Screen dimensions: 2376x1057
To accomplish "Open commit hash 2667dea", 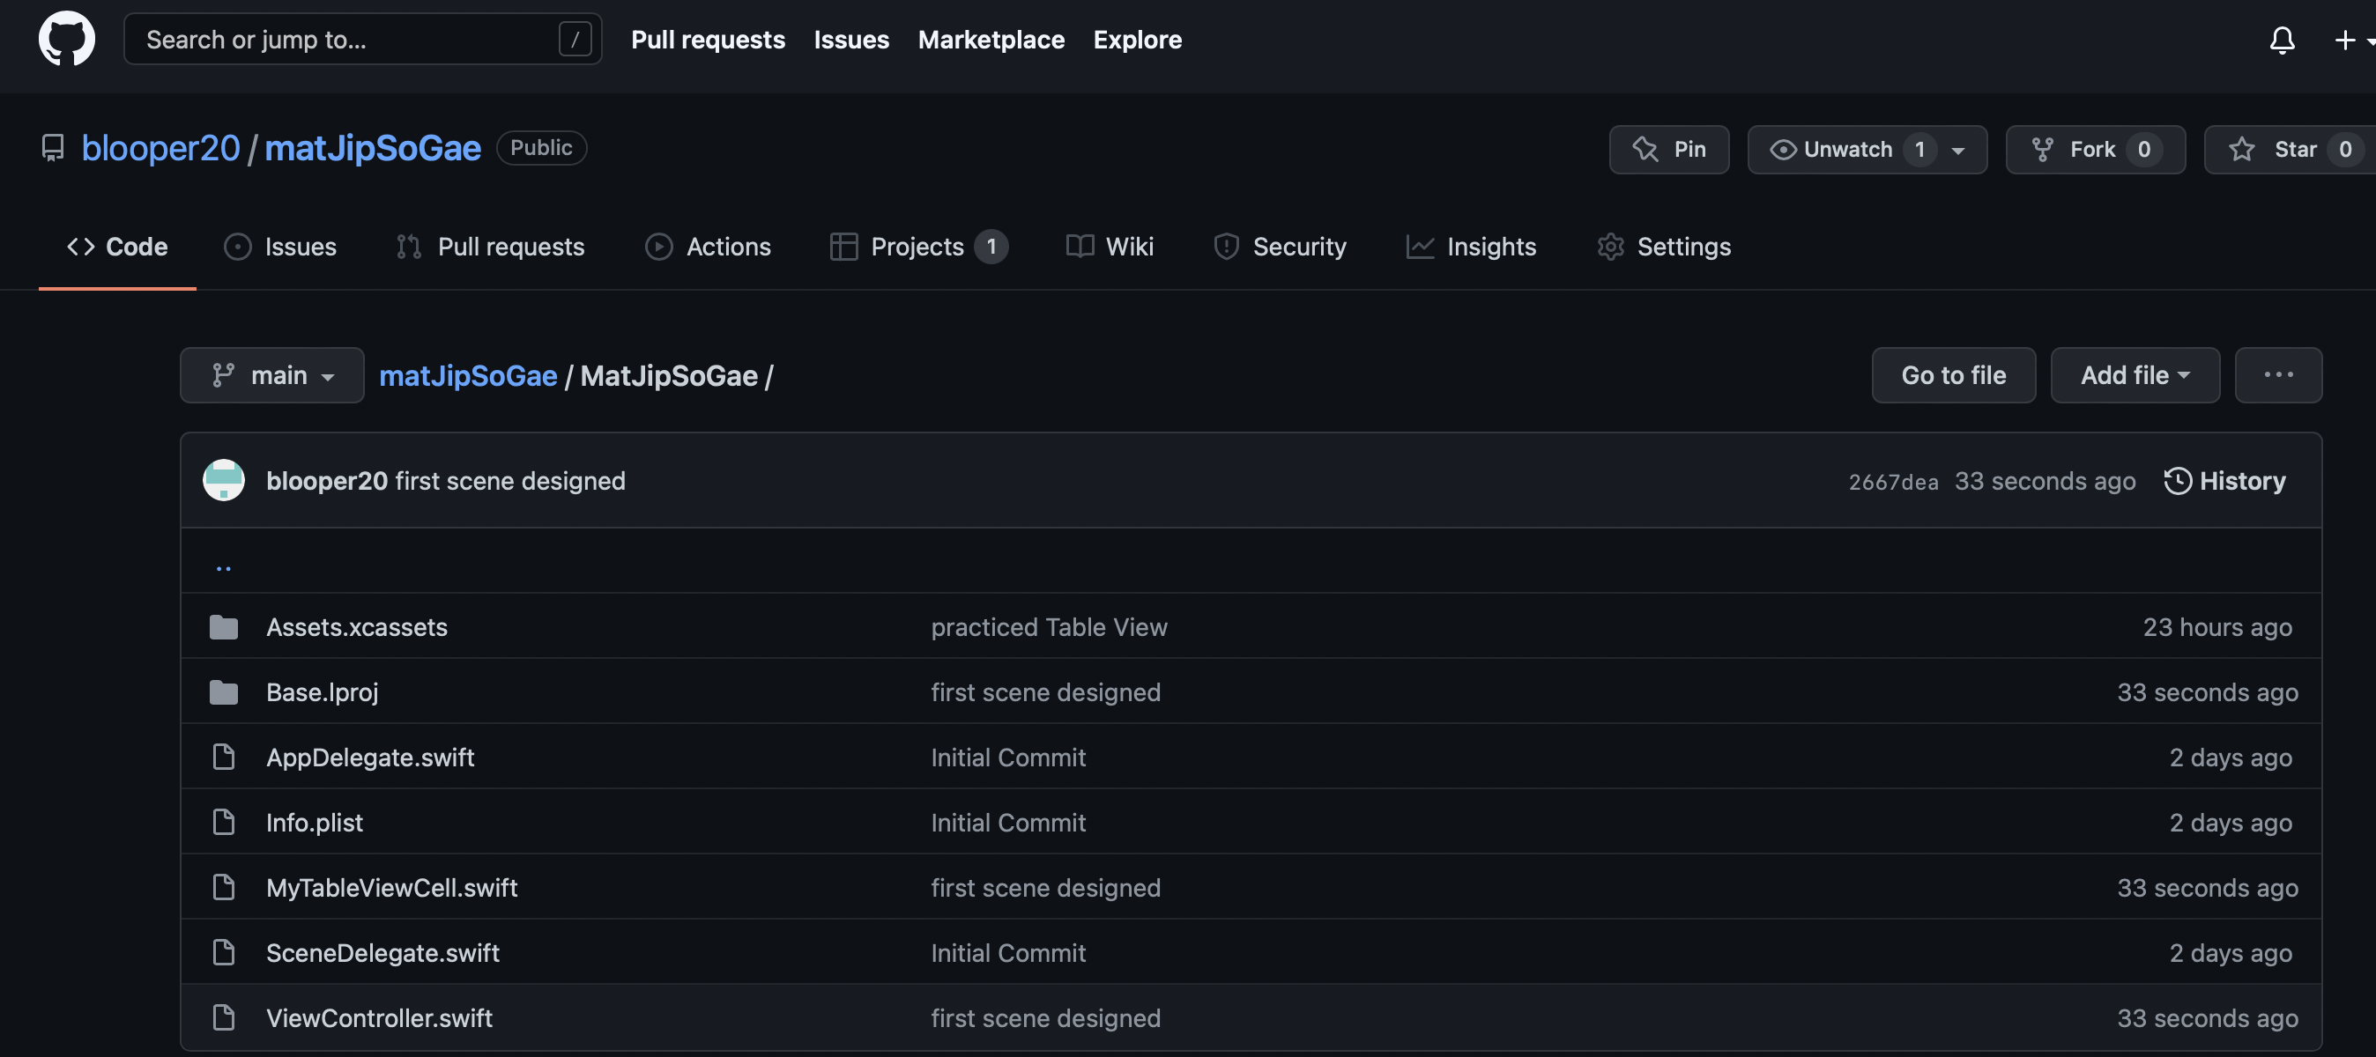I will (x=1893, y=482).
